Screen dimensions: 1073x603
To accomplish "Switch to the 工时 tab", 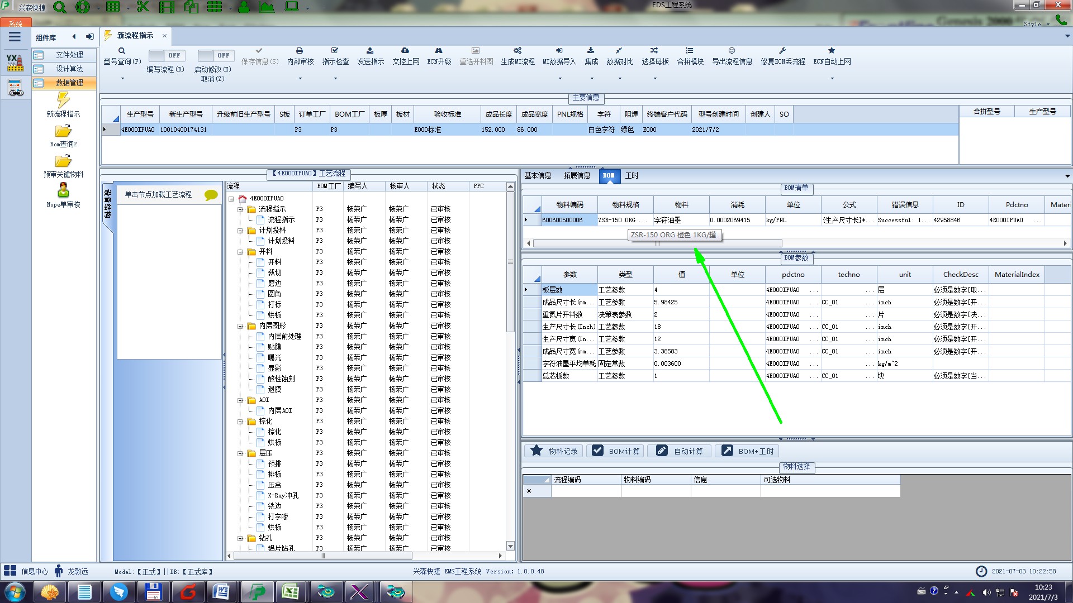I will coord(632,176).
